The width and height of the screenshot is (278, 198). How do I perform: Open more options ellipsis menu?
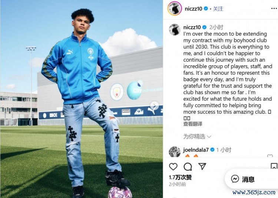click(x=274, y=9)
